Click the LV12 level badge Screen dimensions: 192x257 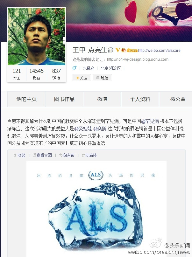pyautogui.click(x=132, y=50)
